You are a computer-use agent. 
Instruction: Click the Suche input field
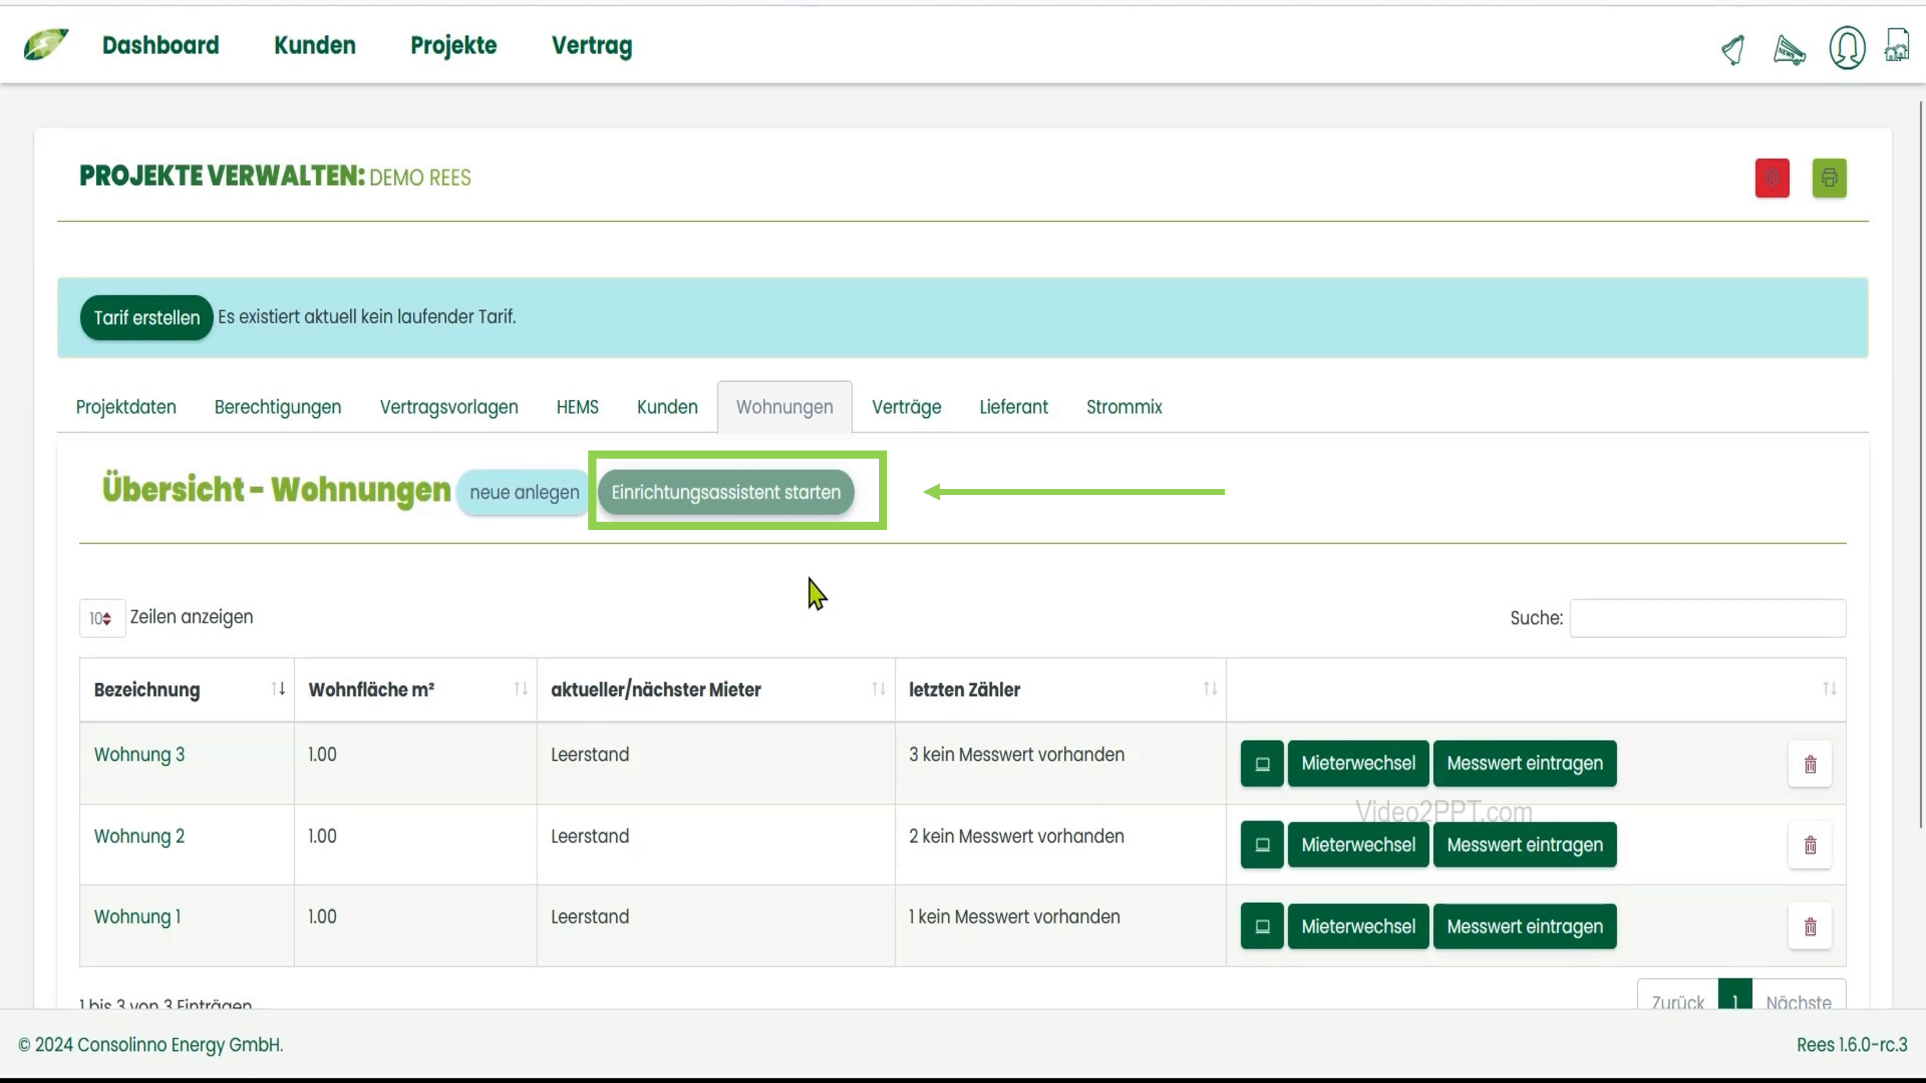point(1707,618)
